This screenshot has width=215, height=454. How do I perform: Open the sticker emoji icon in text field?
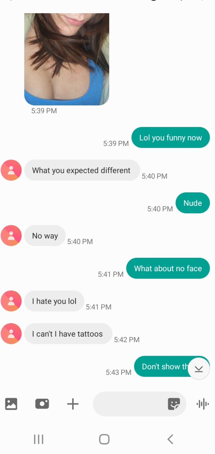coord(174,404)
